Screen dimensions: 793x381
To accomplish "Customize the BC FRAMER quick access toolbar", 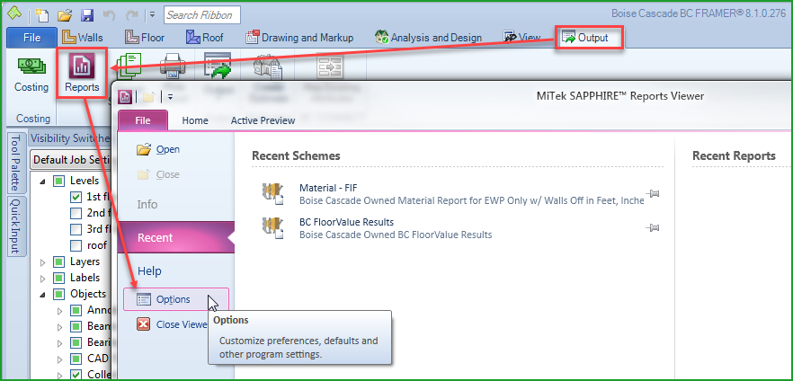I will click(153, 15).
